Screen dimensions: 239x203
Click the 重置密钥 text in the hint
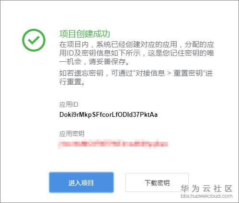[x=188, y=73]
